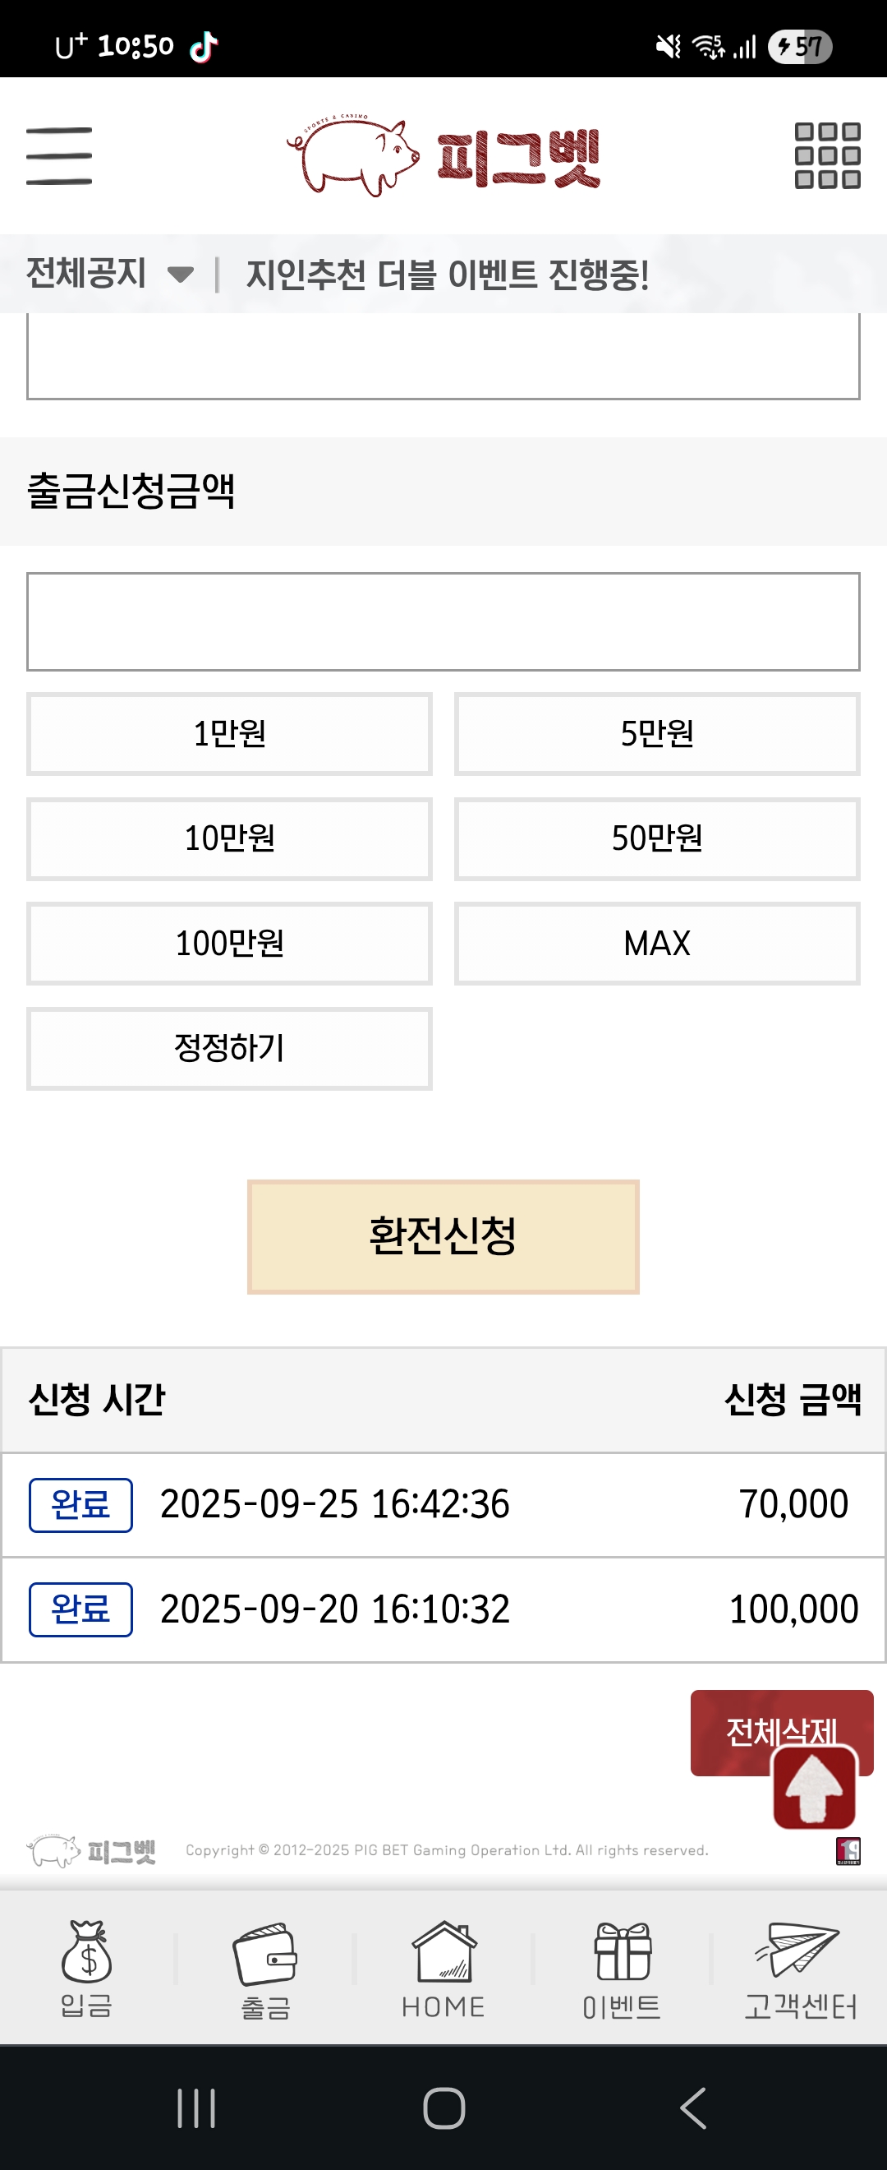
Task: Tap the scroll-to-top arrow button
Action: click(x=814, y=1788)
